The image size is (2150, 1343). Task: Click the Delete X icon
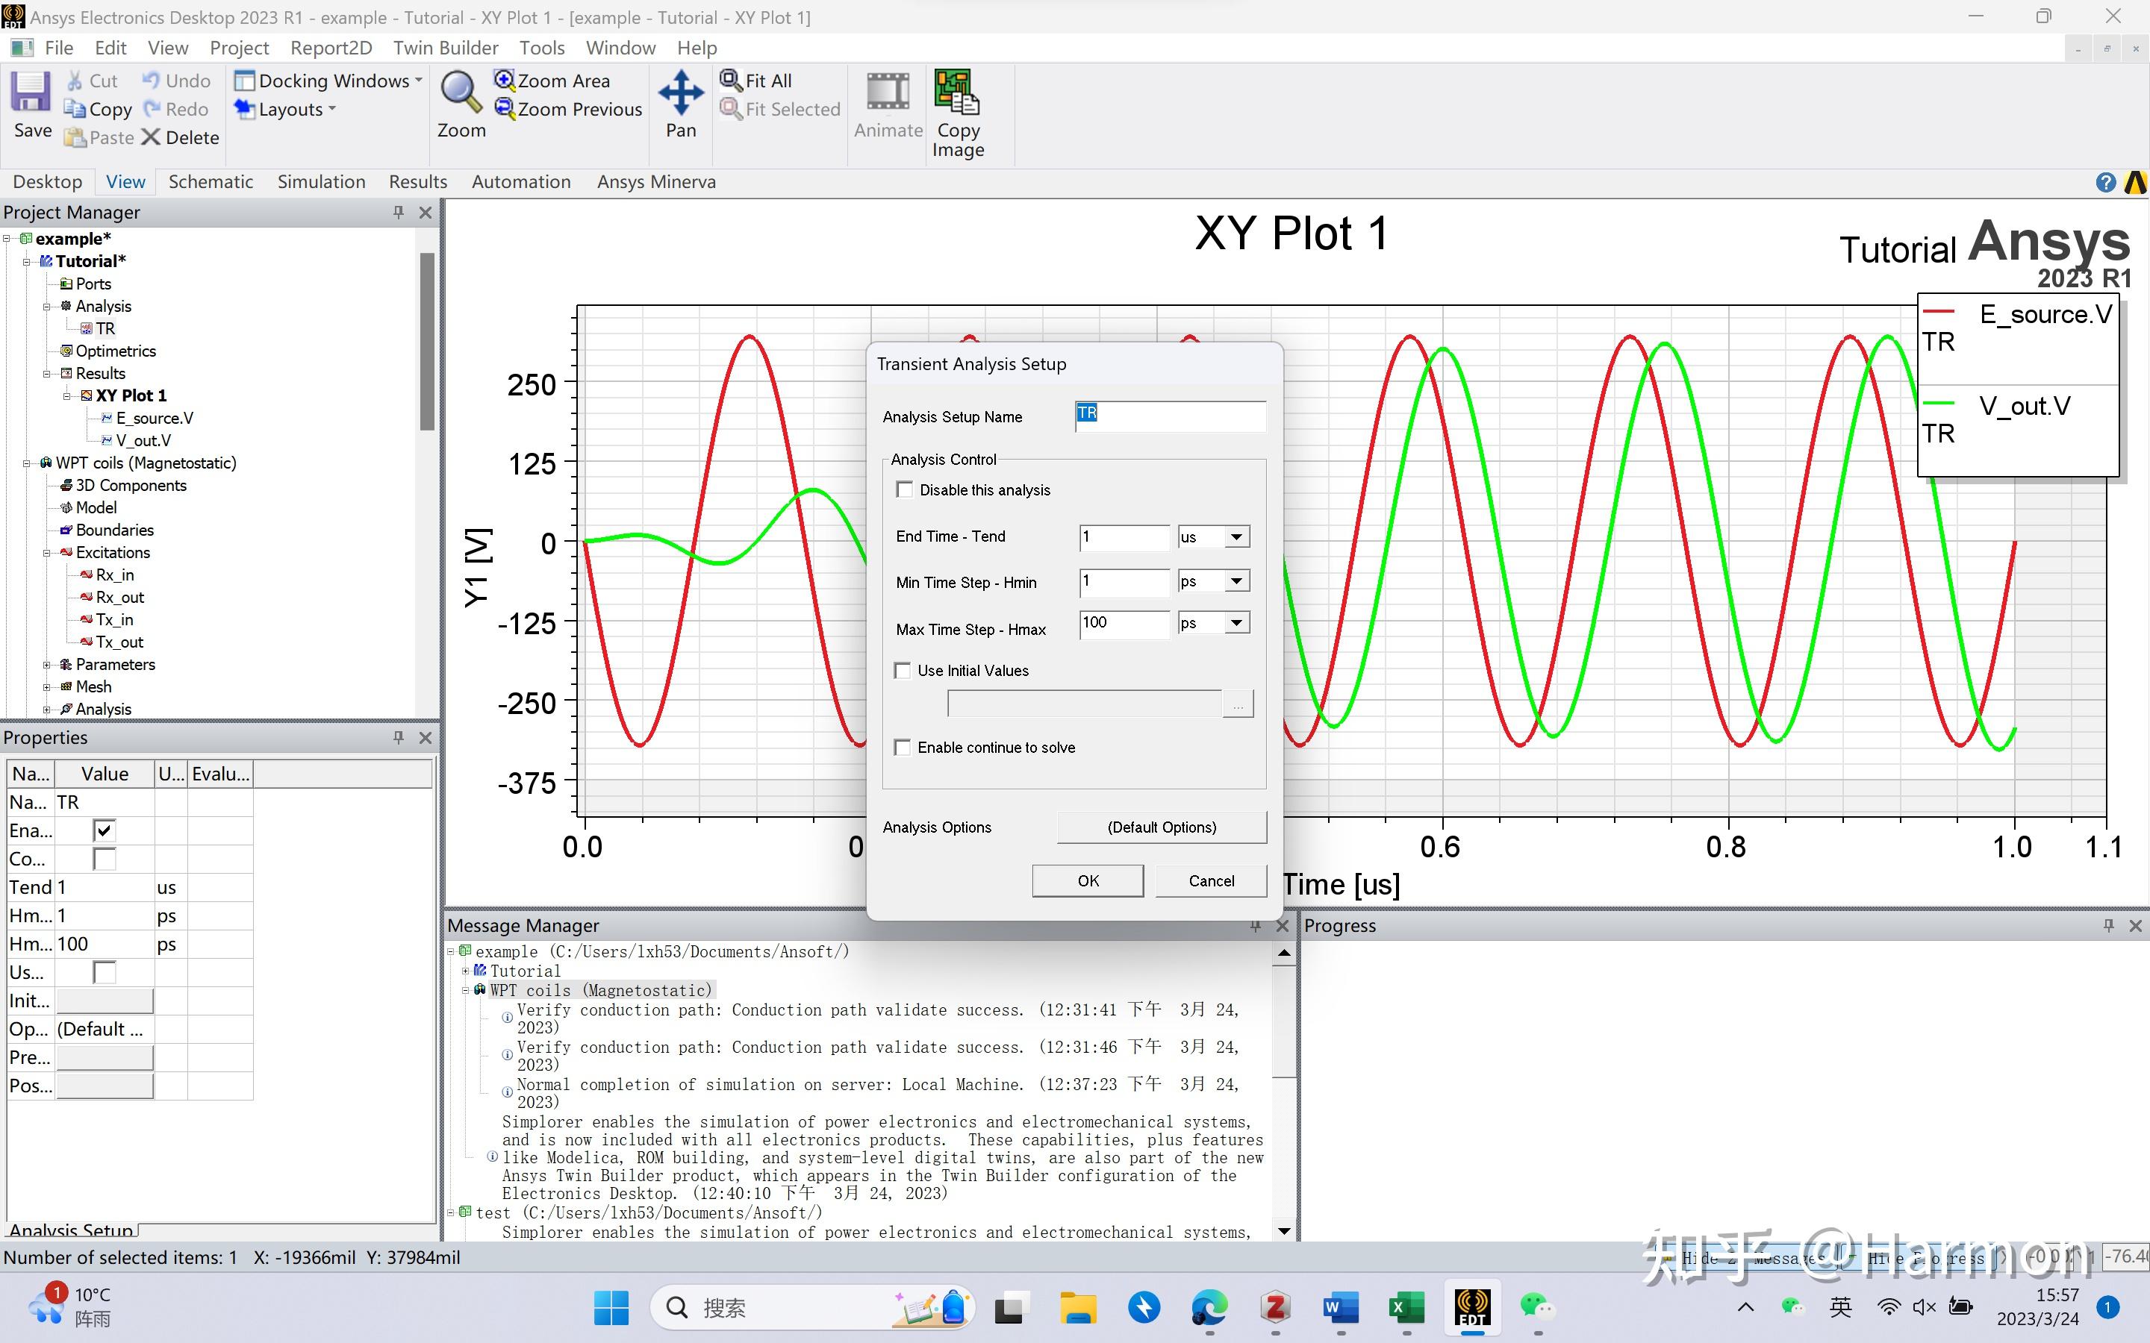(x=151, y=138)
